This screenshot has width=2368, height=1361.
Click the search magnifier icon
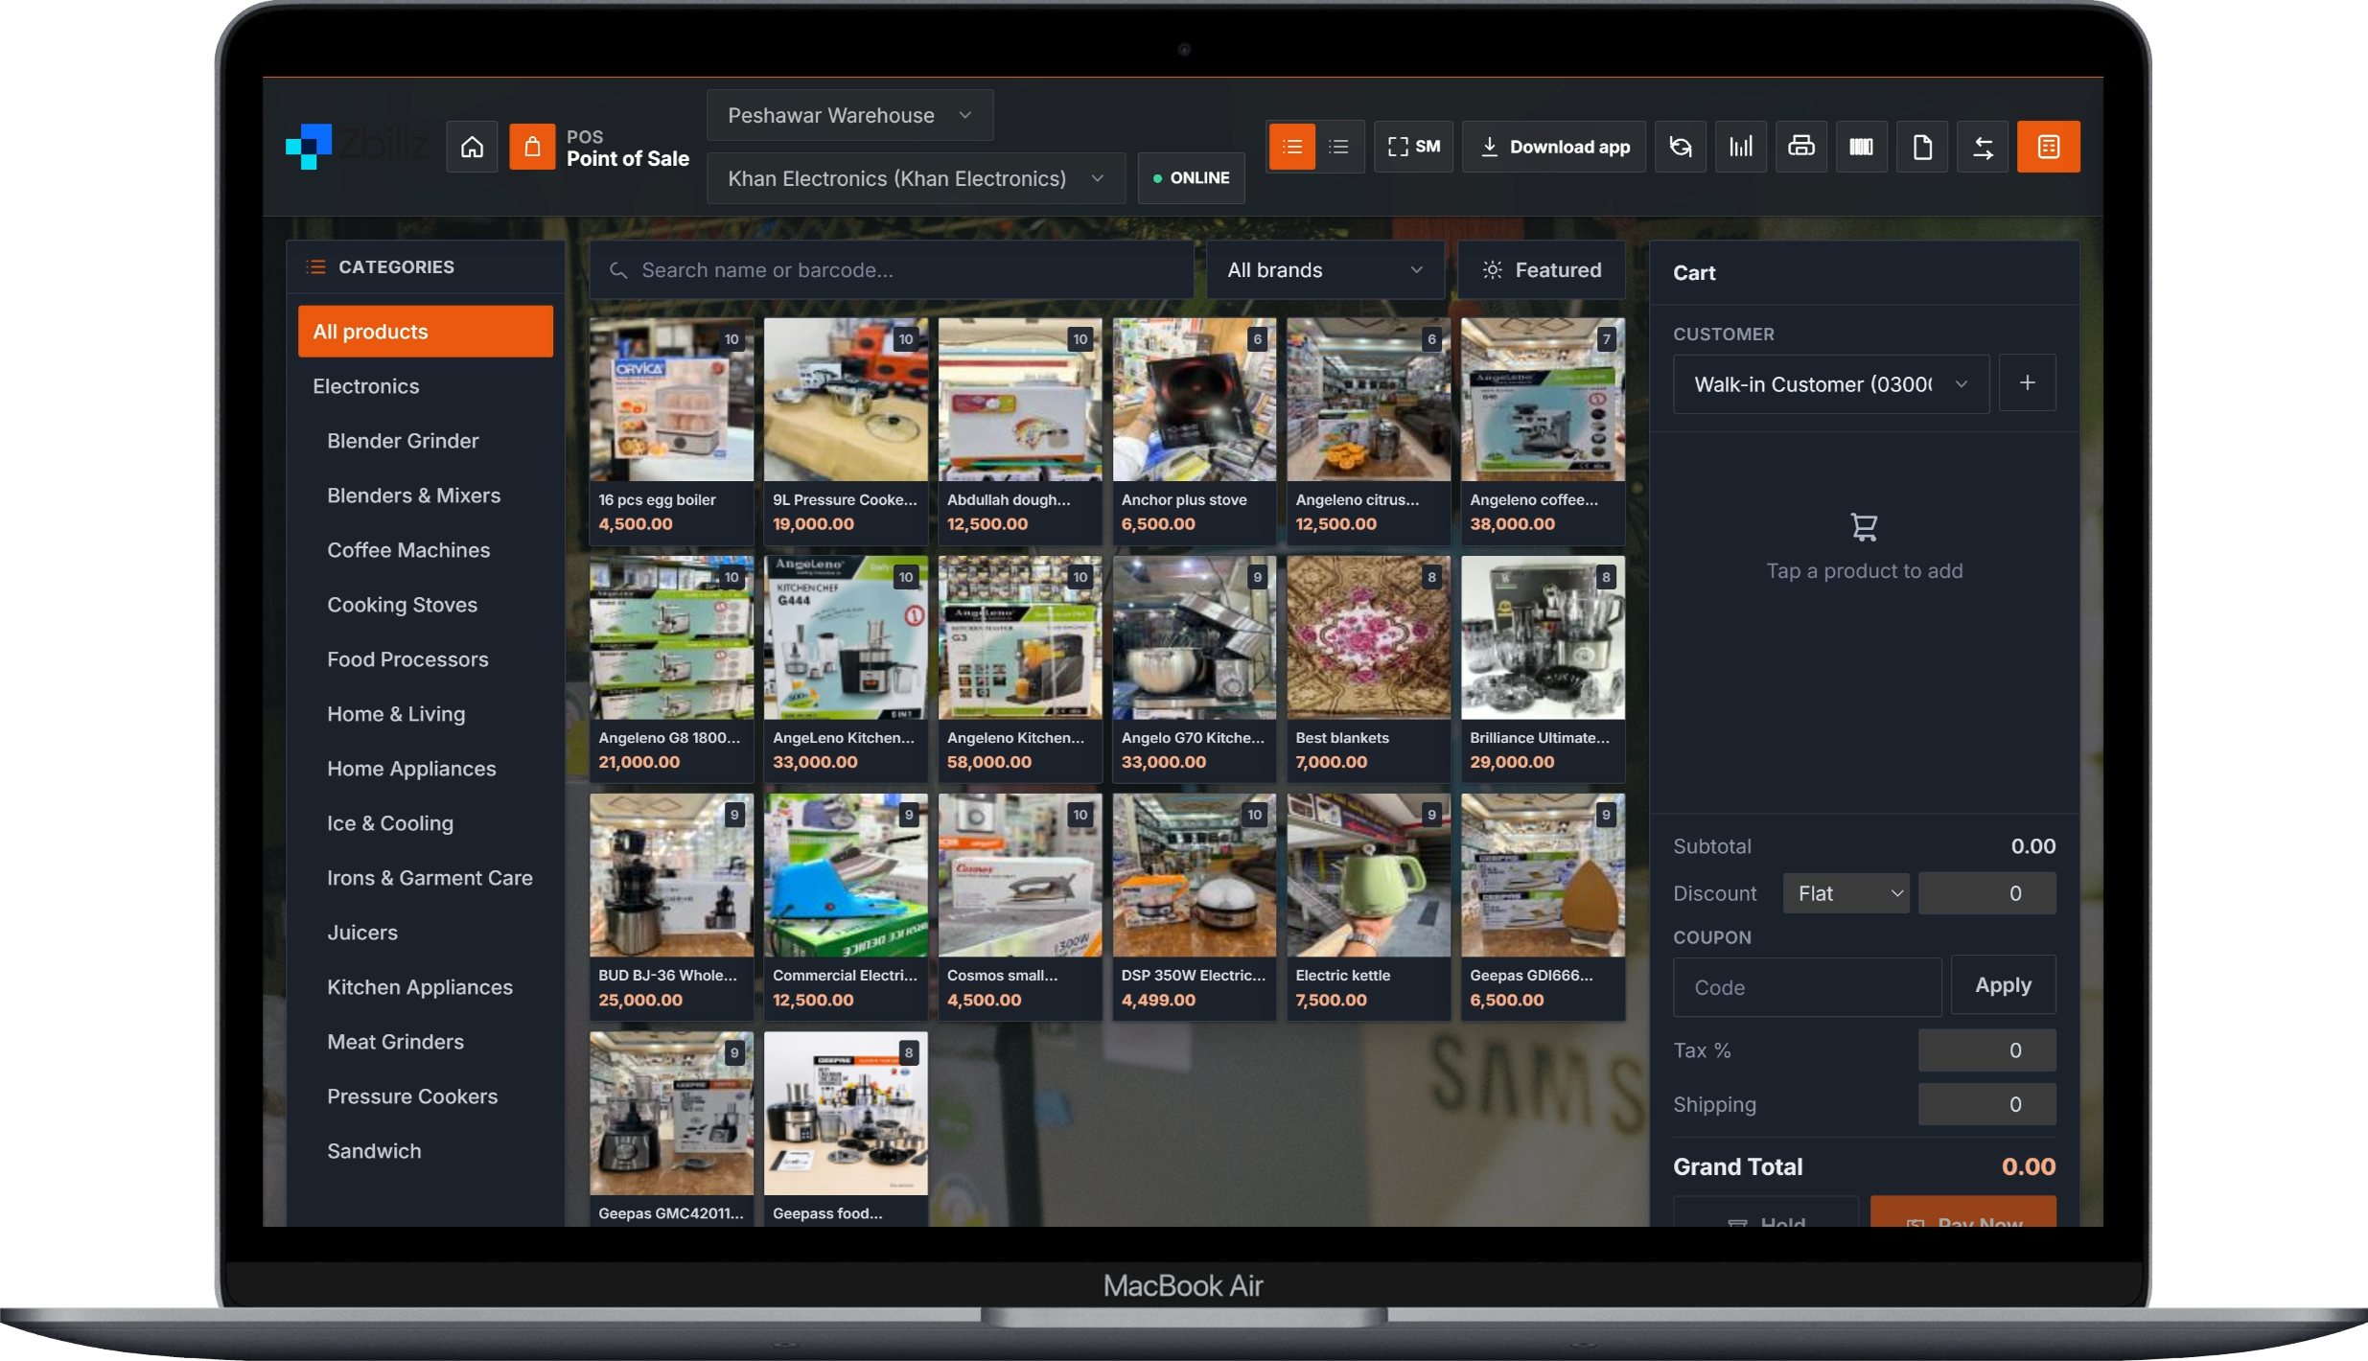618,271
